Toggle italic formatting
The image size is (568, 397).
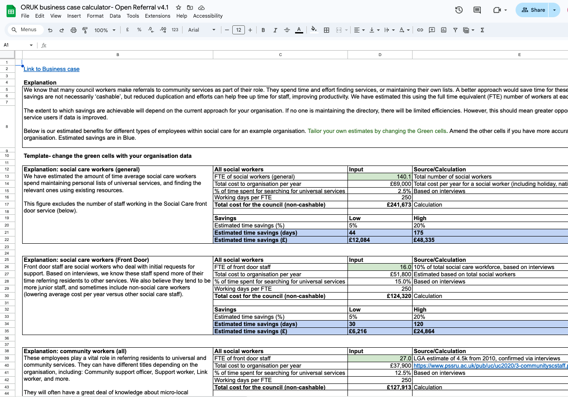[x=275, y=30]
